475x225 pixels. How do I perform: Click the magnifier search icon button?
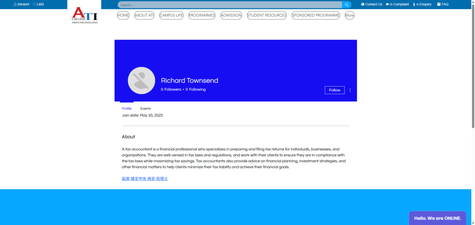347,5
